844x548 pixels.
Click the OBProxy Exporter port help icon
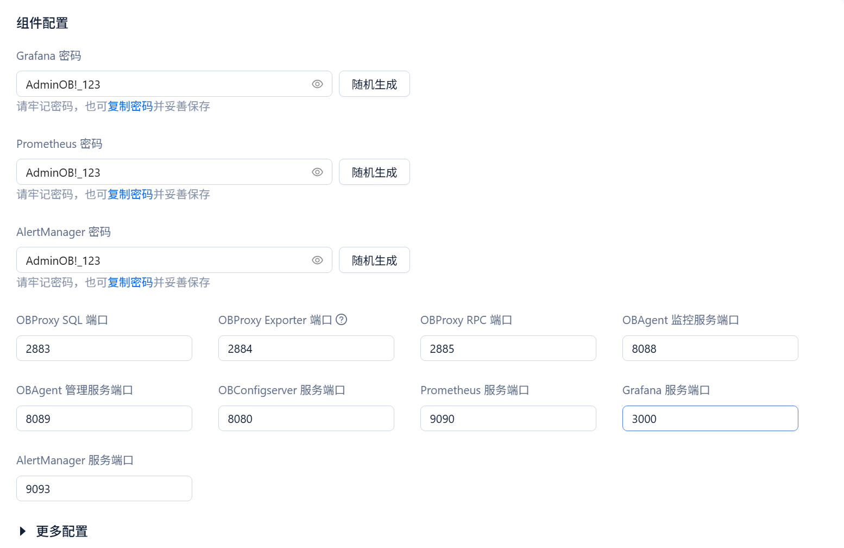(x=341, y=320)
